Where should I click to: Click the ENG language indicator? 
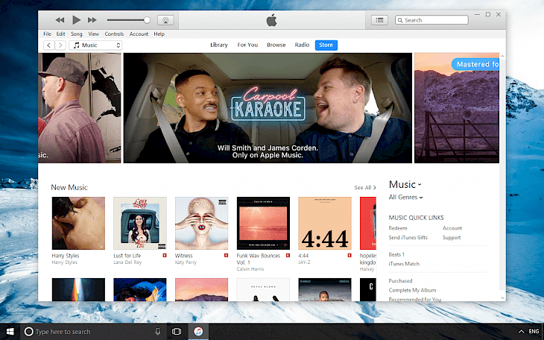pos(534,332)
